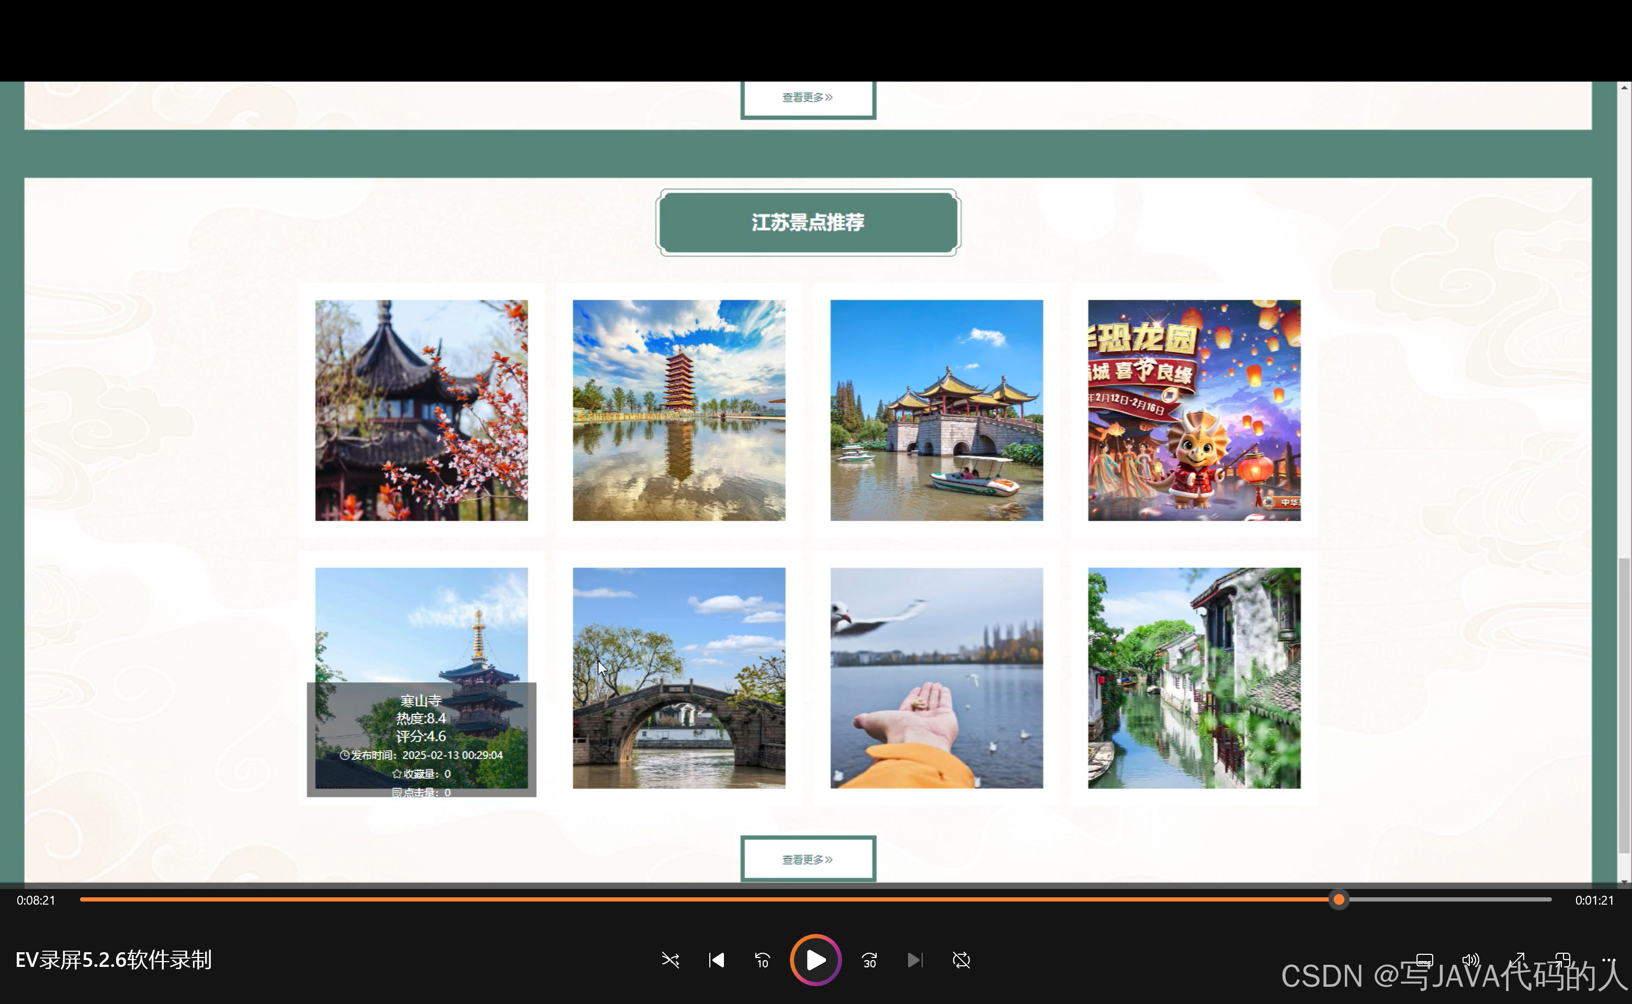
Task: Click the elapsed time 0:08:21
Action: click(36, 900)
